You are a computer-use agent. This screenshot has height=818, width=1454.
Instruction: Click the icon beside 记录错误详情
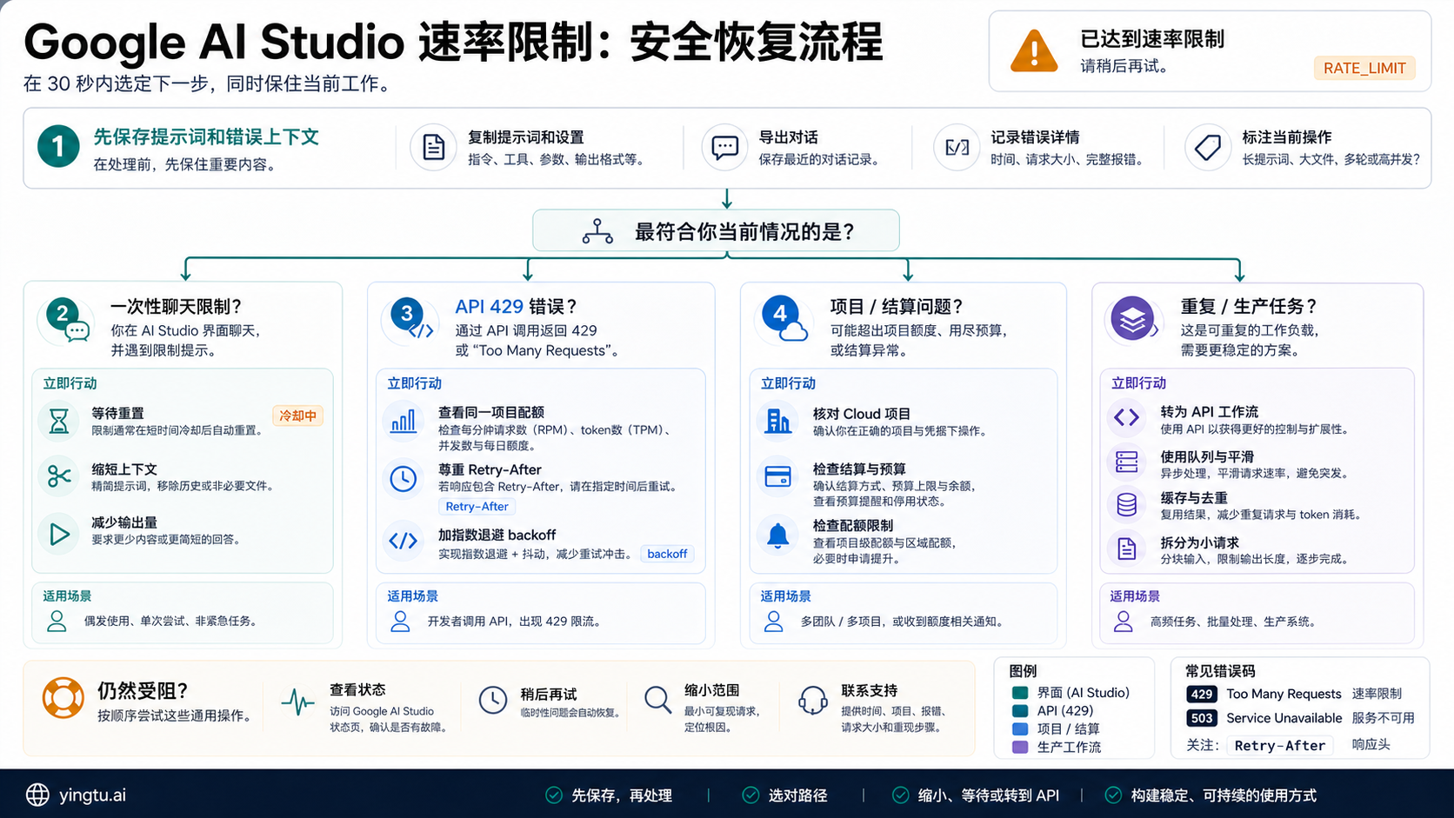[957, 148]
